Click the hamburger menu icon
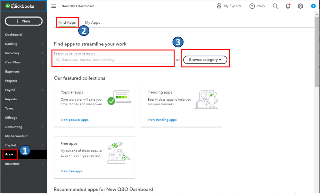 (x=54, y=6)
